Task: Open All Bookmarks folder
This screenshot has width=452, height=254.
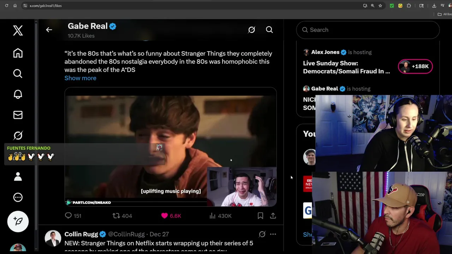Action: point(445,14)
